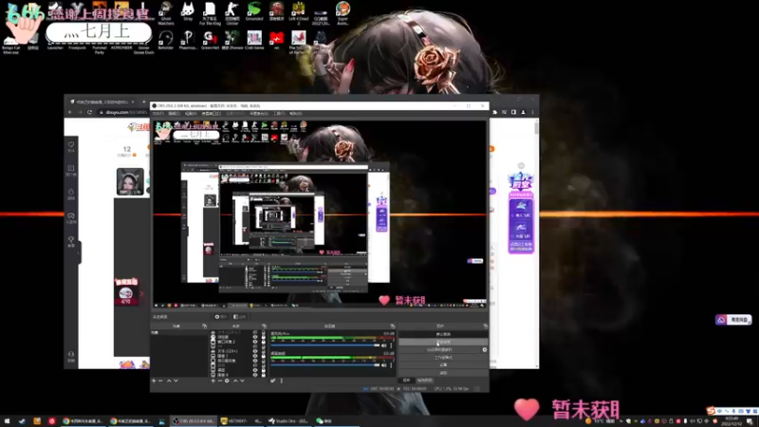
Task: Open OBS 视图 menu
Action: point(191,113)
